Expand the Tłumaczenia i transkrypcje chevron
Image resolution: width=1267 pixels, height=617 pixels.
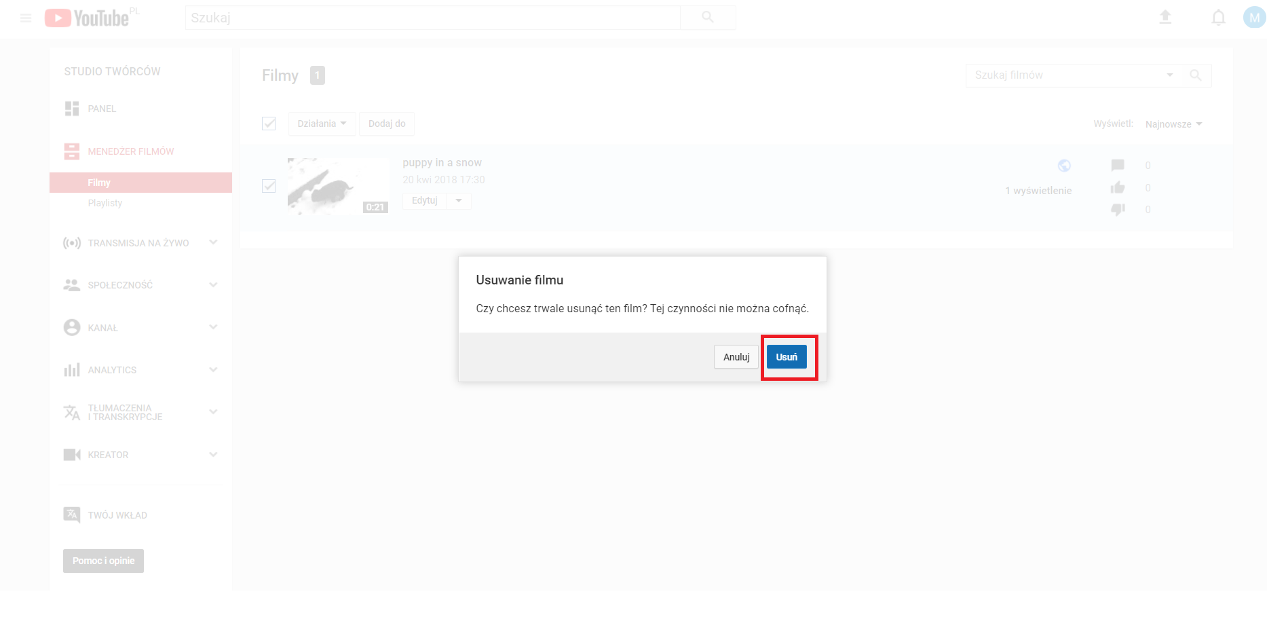pyautogui.click(x=213, y=412)
